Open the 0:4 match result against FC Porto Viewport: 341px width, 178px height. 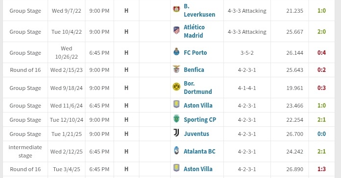click(x=321, y=52)
